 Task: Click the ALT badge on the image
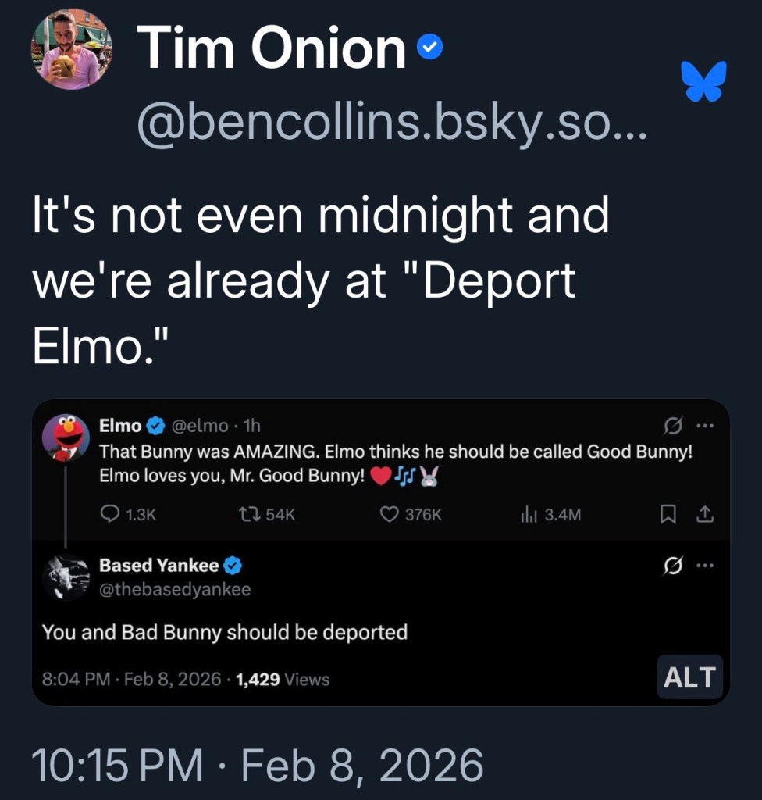[689, 677]
